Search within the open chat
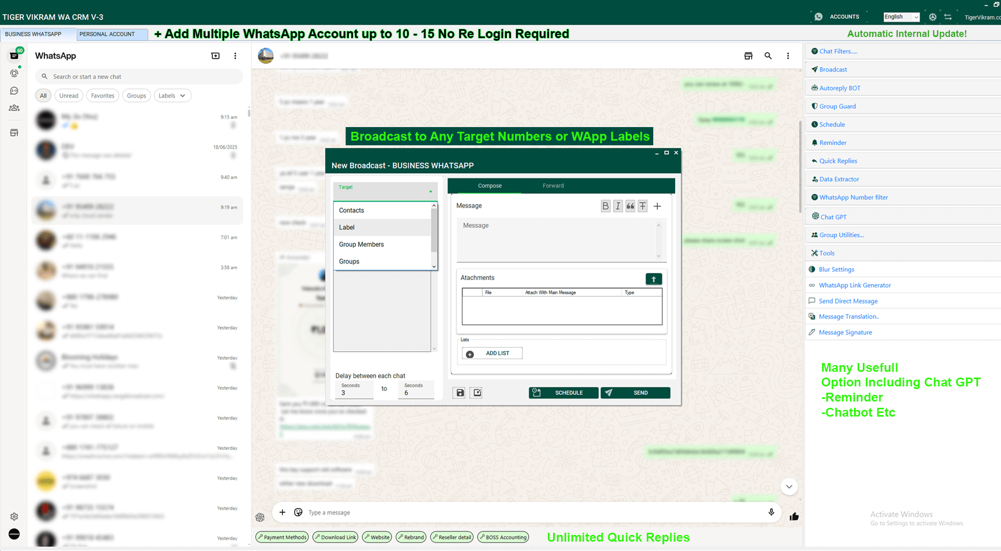The height and width of the screenshot is (551, 1001). (768, 56)
